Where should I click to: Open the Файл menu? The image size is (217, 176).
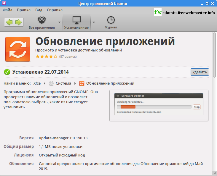pos(7,10)
